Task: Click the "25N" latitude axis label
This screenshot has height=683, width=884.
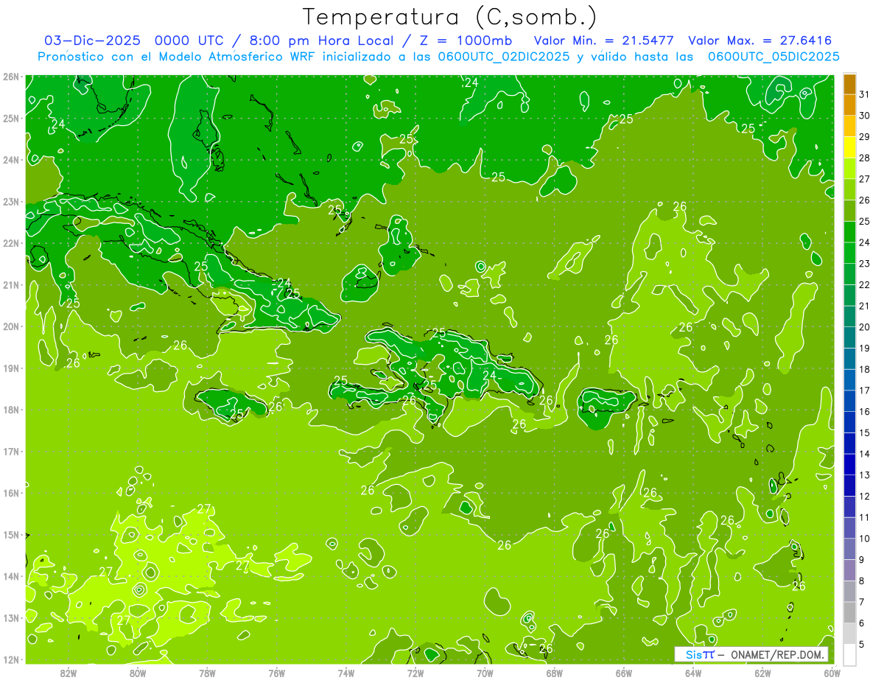Action: coord(11,118)
